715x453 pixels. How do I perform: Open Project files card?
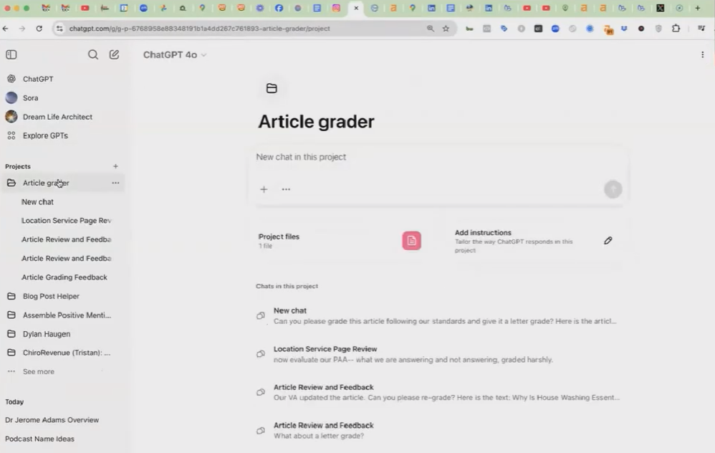point(340,241)
